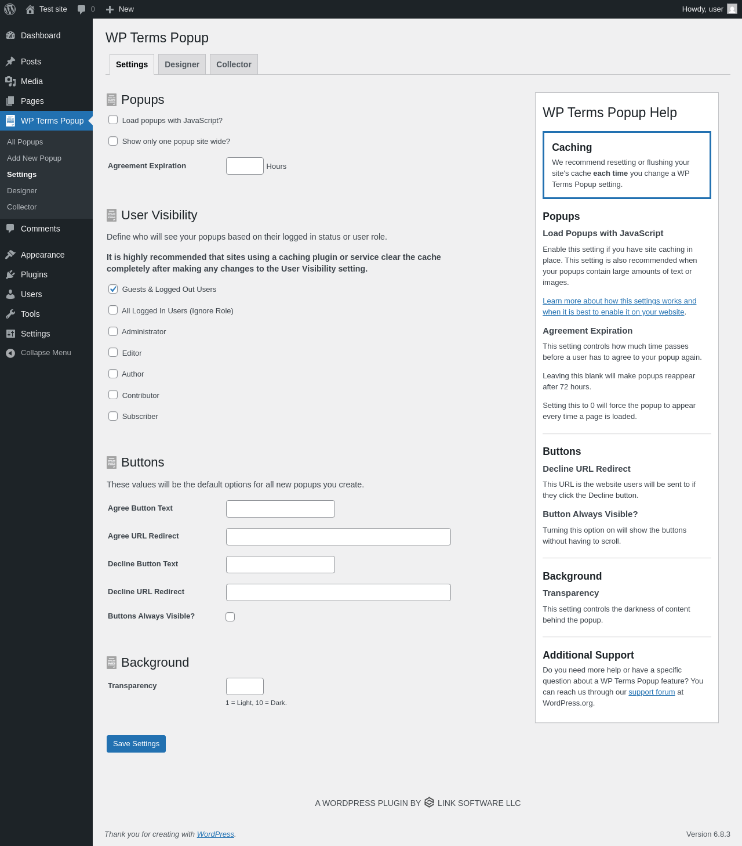Viewport: 742px width, 846px height.
Task: Click the Agreement Expiration hours field
Action: click(x=245, y=166)
